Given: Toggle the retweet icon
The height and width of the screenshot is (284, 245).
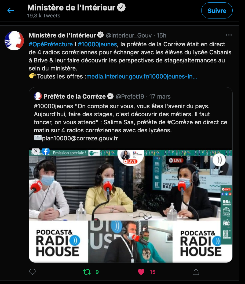Looking at the screenshot, I should pyautogui.click(x=87, y=272).
